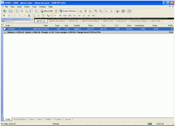The width and height of the screenshot is (175, 126).
Task: Open the Tools menu
Action: pos(34,7)
